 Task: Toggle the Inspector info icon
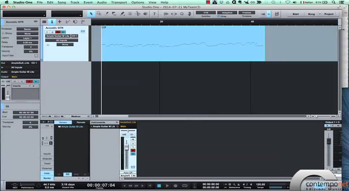coord(52,22)
